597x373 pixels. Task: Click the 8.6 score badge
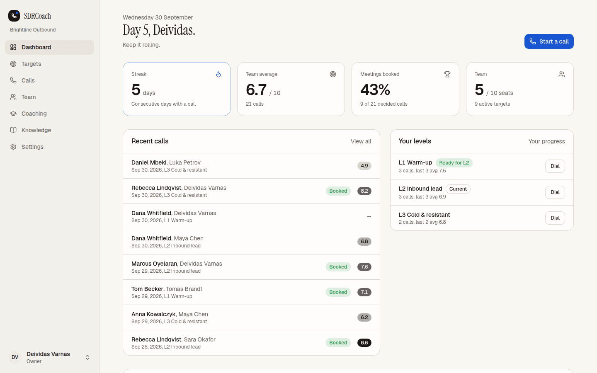(x=364, y=343)
